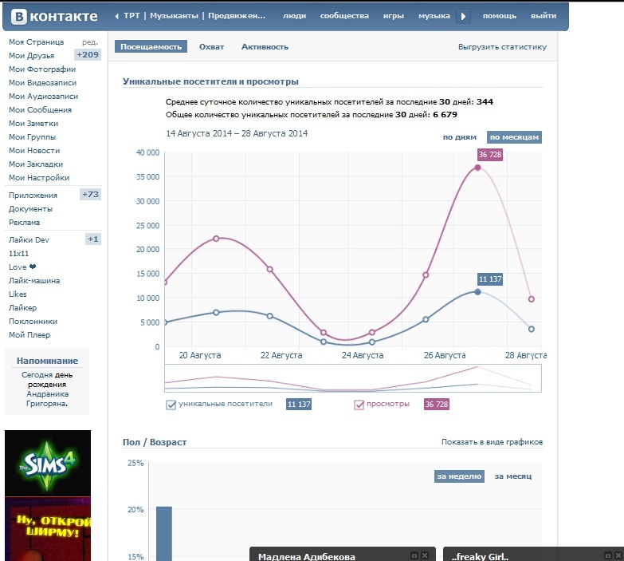
Task: Click выйти to log out
Action: pos(544,16)
